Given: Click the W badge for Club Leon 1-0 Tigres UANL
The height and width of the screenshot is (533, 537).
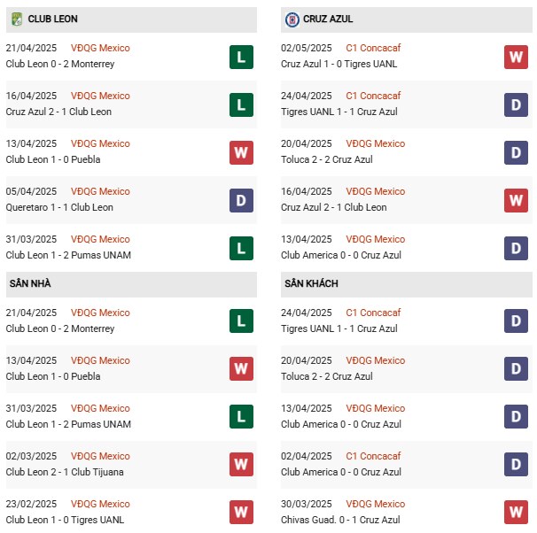Looking at the screenshot, I should 241,513.
